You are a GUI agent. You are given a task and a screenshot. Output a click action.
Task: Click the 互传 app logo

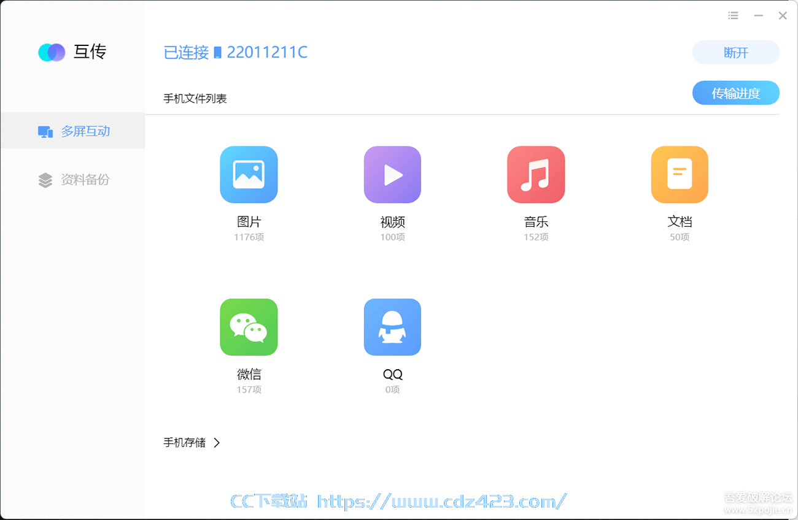52,52
